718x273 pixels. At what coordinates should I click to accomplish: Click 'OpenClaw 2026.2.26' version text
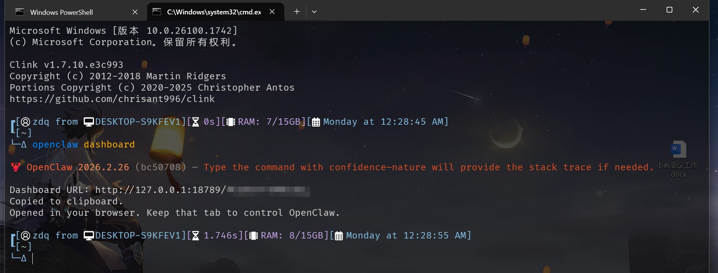[78, 167]
